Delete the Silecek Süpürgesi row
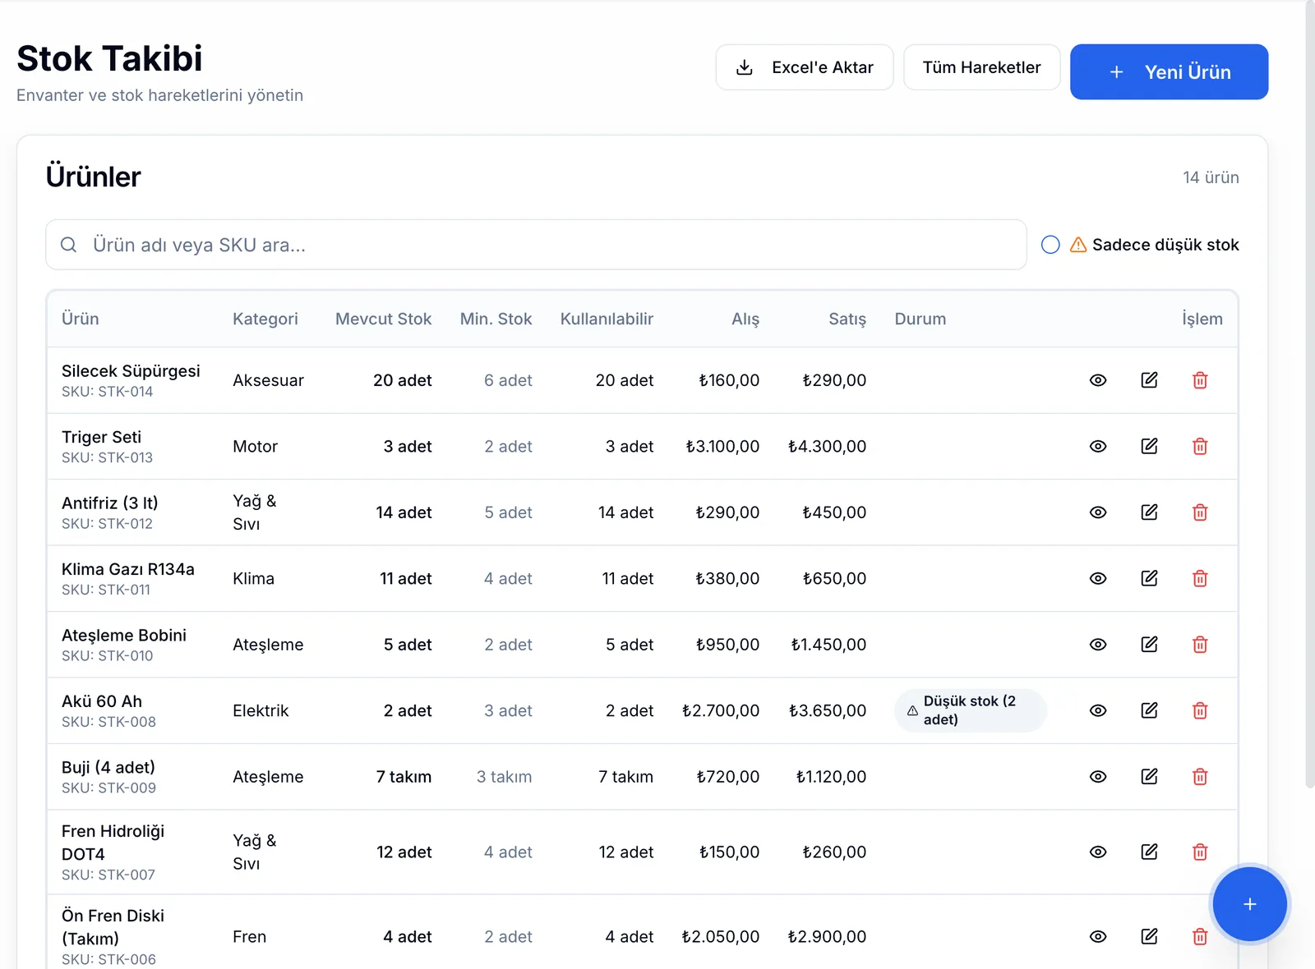 1200,380
